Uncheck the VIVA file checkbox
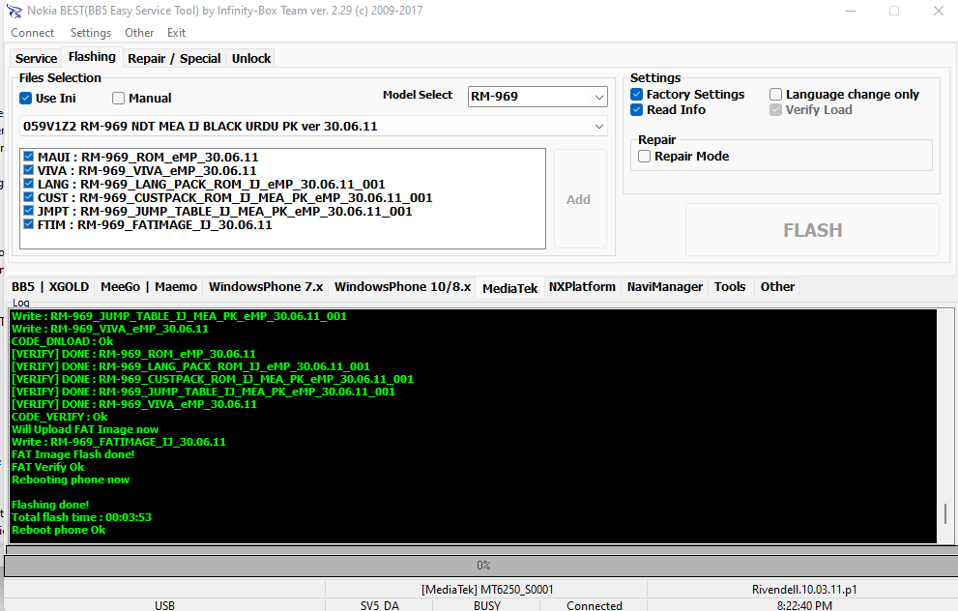 pyautogui.click(x=28, y=170)
